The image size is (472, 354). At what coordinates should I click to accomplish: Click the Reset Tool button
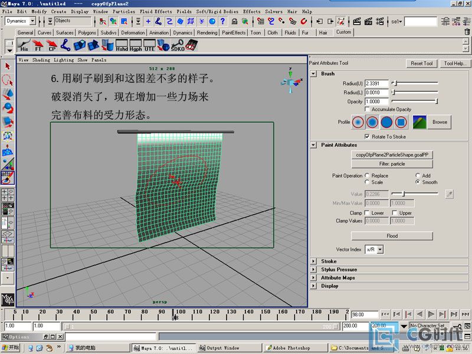pyautogui.click(x=421, y=63)
